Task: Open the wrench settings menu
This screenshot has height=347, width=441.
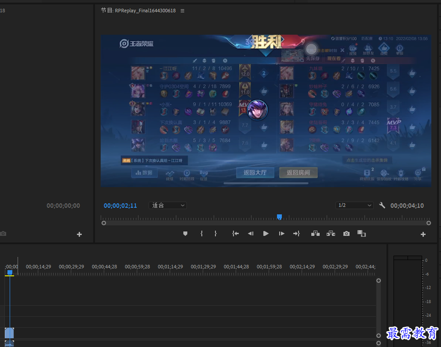Action: coord(382,206)
